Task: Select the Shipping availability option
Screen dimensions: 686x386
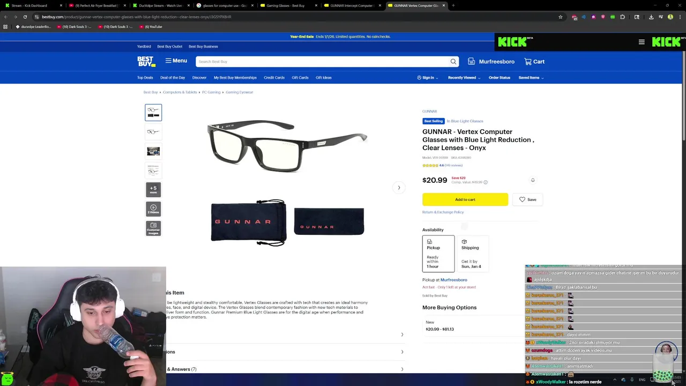Action: click(x=473, y=254)
